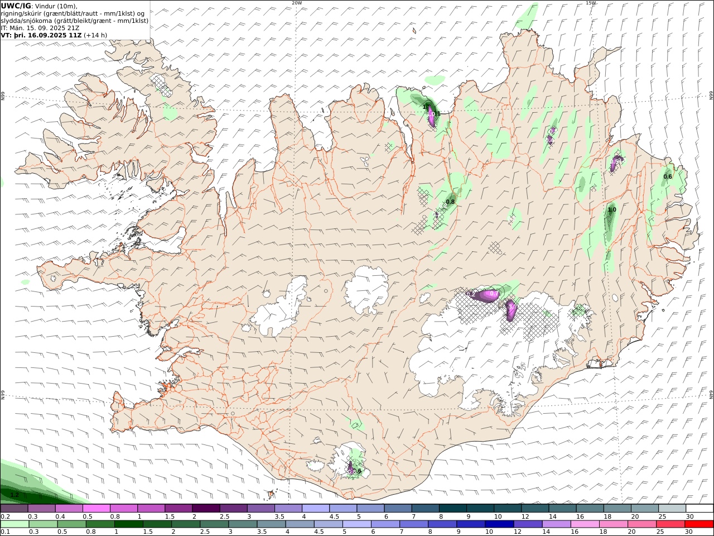Click the '0.6' value near the east coast
This screenshot has width=714, height=536.
pos(668,176)
